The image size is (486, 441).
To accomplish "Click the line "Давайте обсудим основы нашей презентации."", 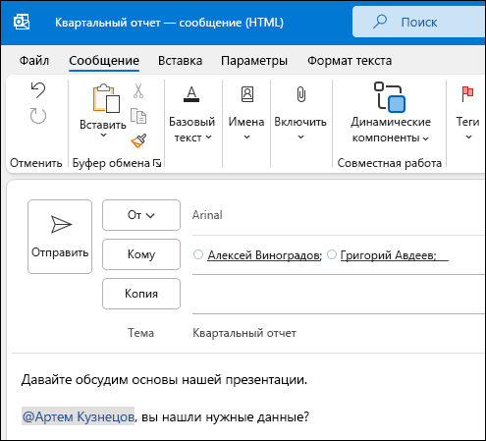I will (164, 380).
